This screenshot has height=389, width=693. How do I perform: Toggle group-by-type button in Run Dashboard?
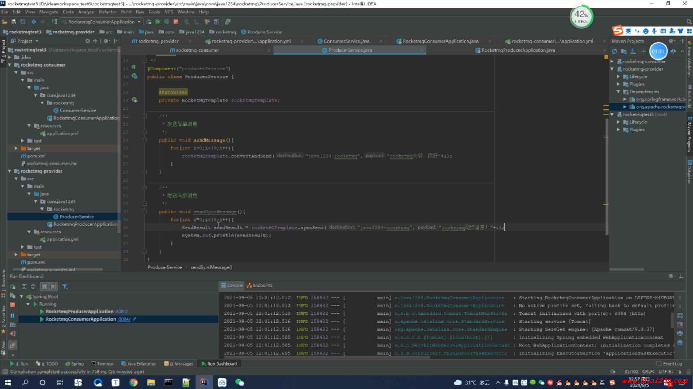(x=44, y=287)
